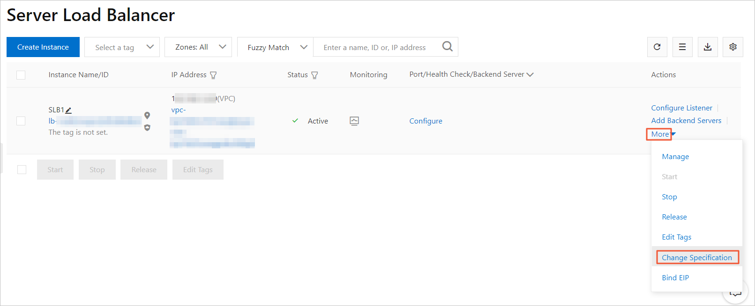Choose Release from the More menu

click(674, 217)
